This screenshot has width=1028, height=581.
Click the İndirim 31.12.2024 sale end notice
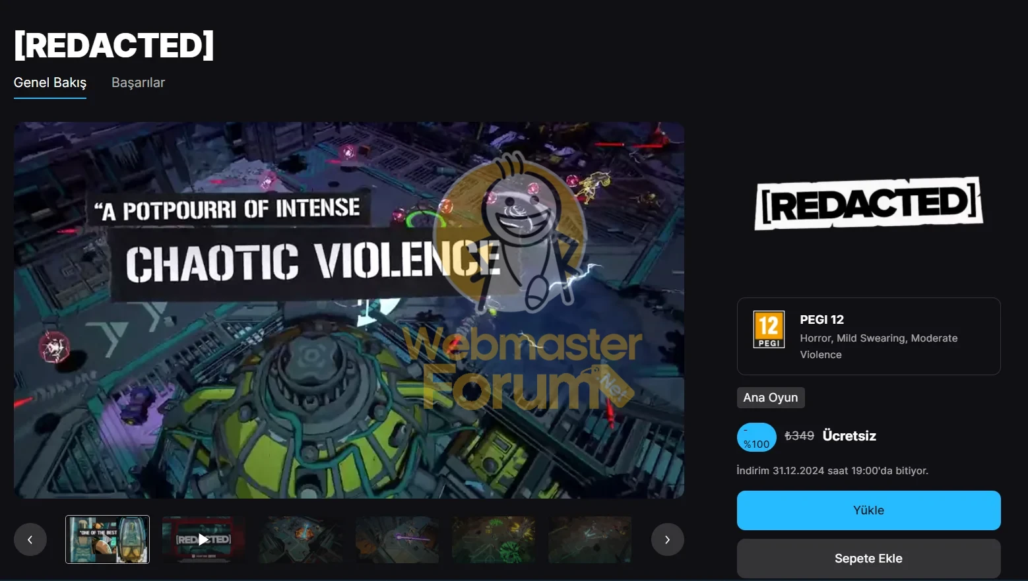pos(833,471)
